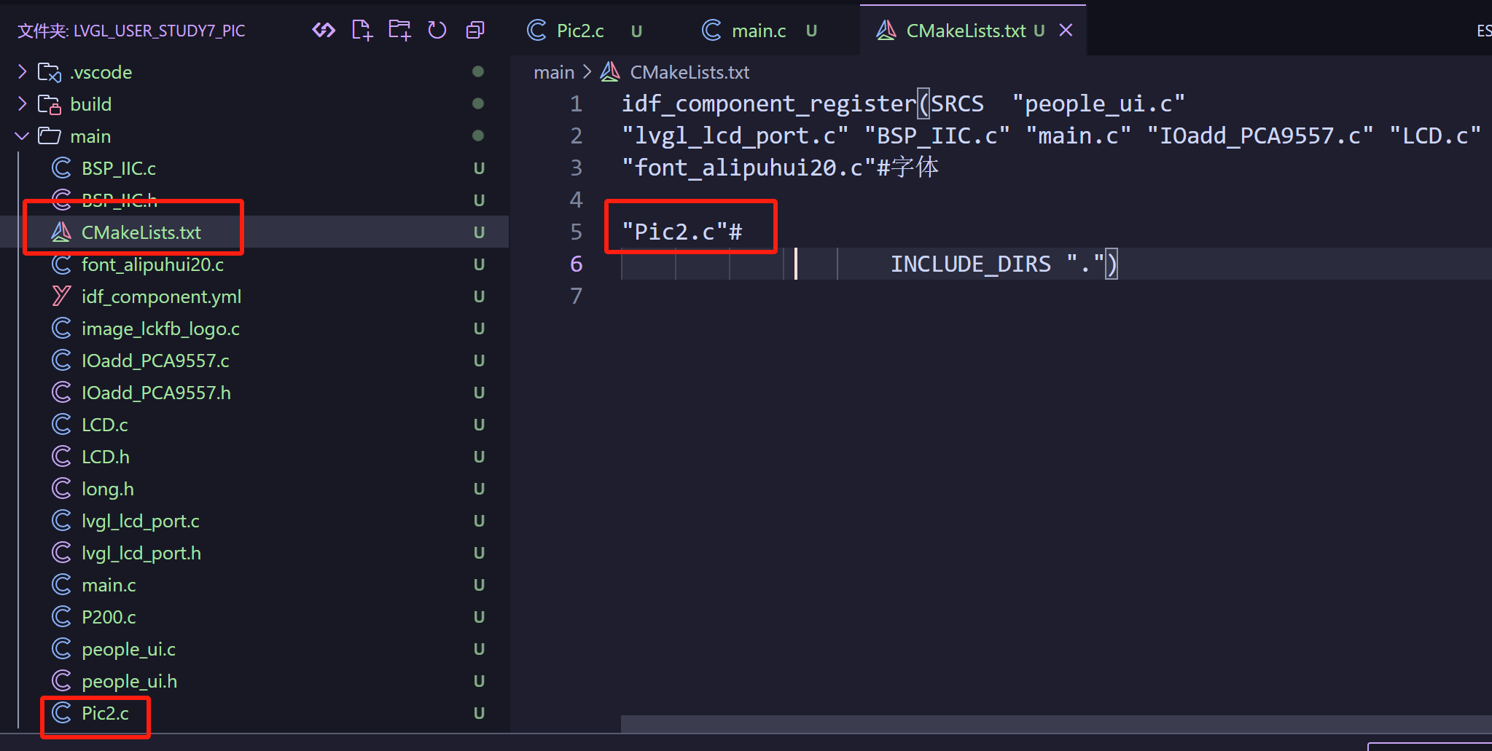
Task: Refresh the explorer file list
Action: (437, 30)
